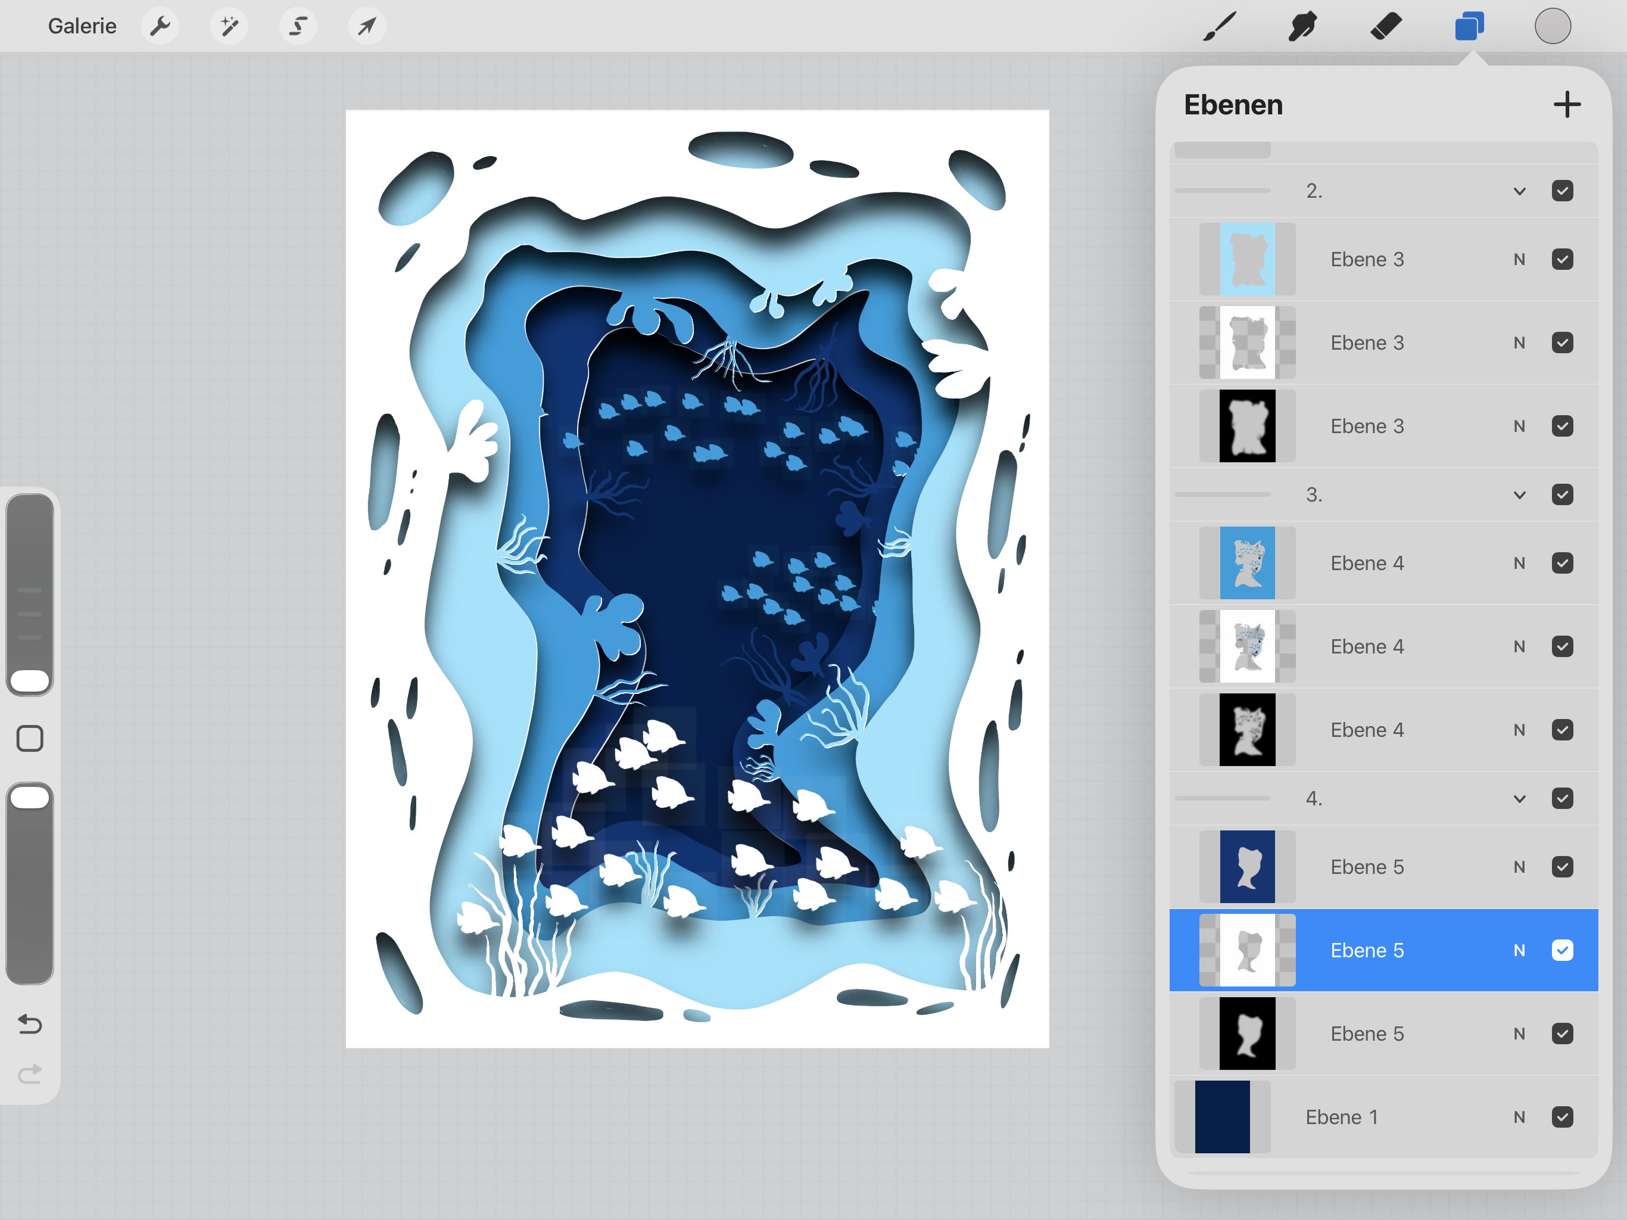Open blend mode N of selected Ebene 5
Viewport: 1627px width, 1220px height.
click(x=1519, y=951)
